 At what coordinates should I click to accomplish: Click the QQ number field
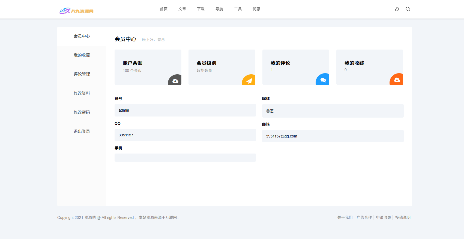point(185,135)
